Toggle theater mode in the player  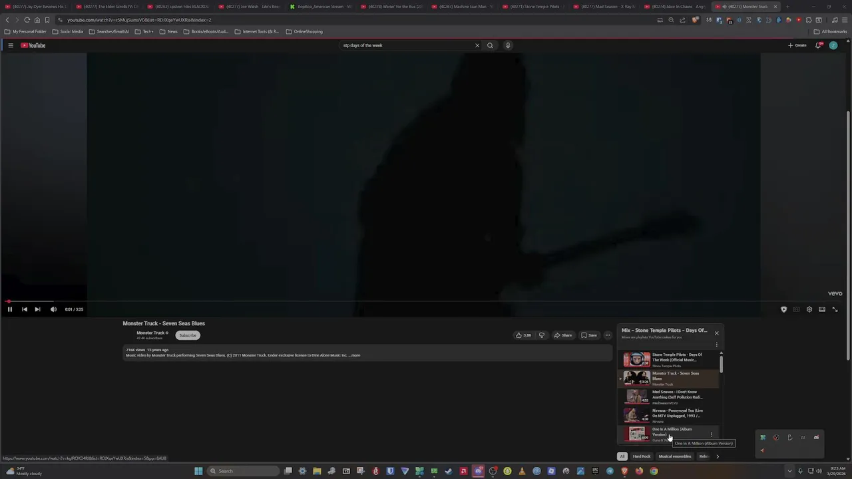[x=822, y=309]
